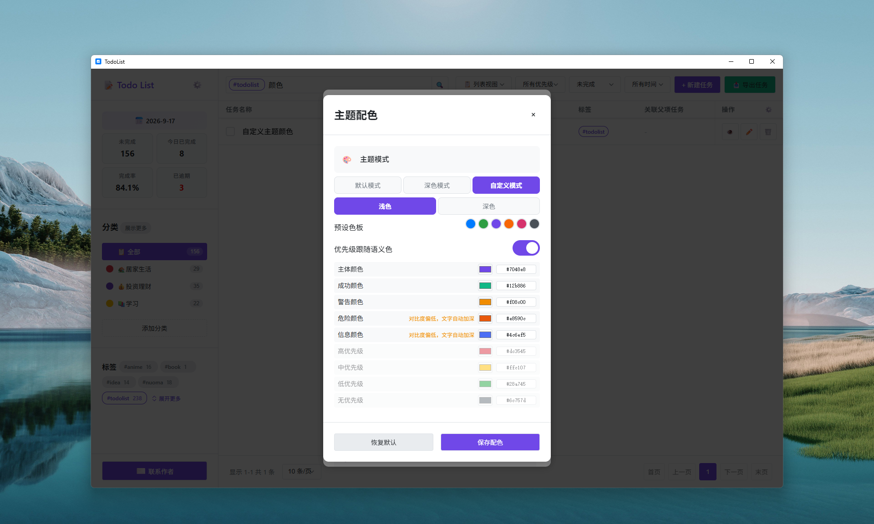The height and width of the screenshot is (524, 874).
Task: Open the table column settings gear icon
Action: click(x=768, y=110)
